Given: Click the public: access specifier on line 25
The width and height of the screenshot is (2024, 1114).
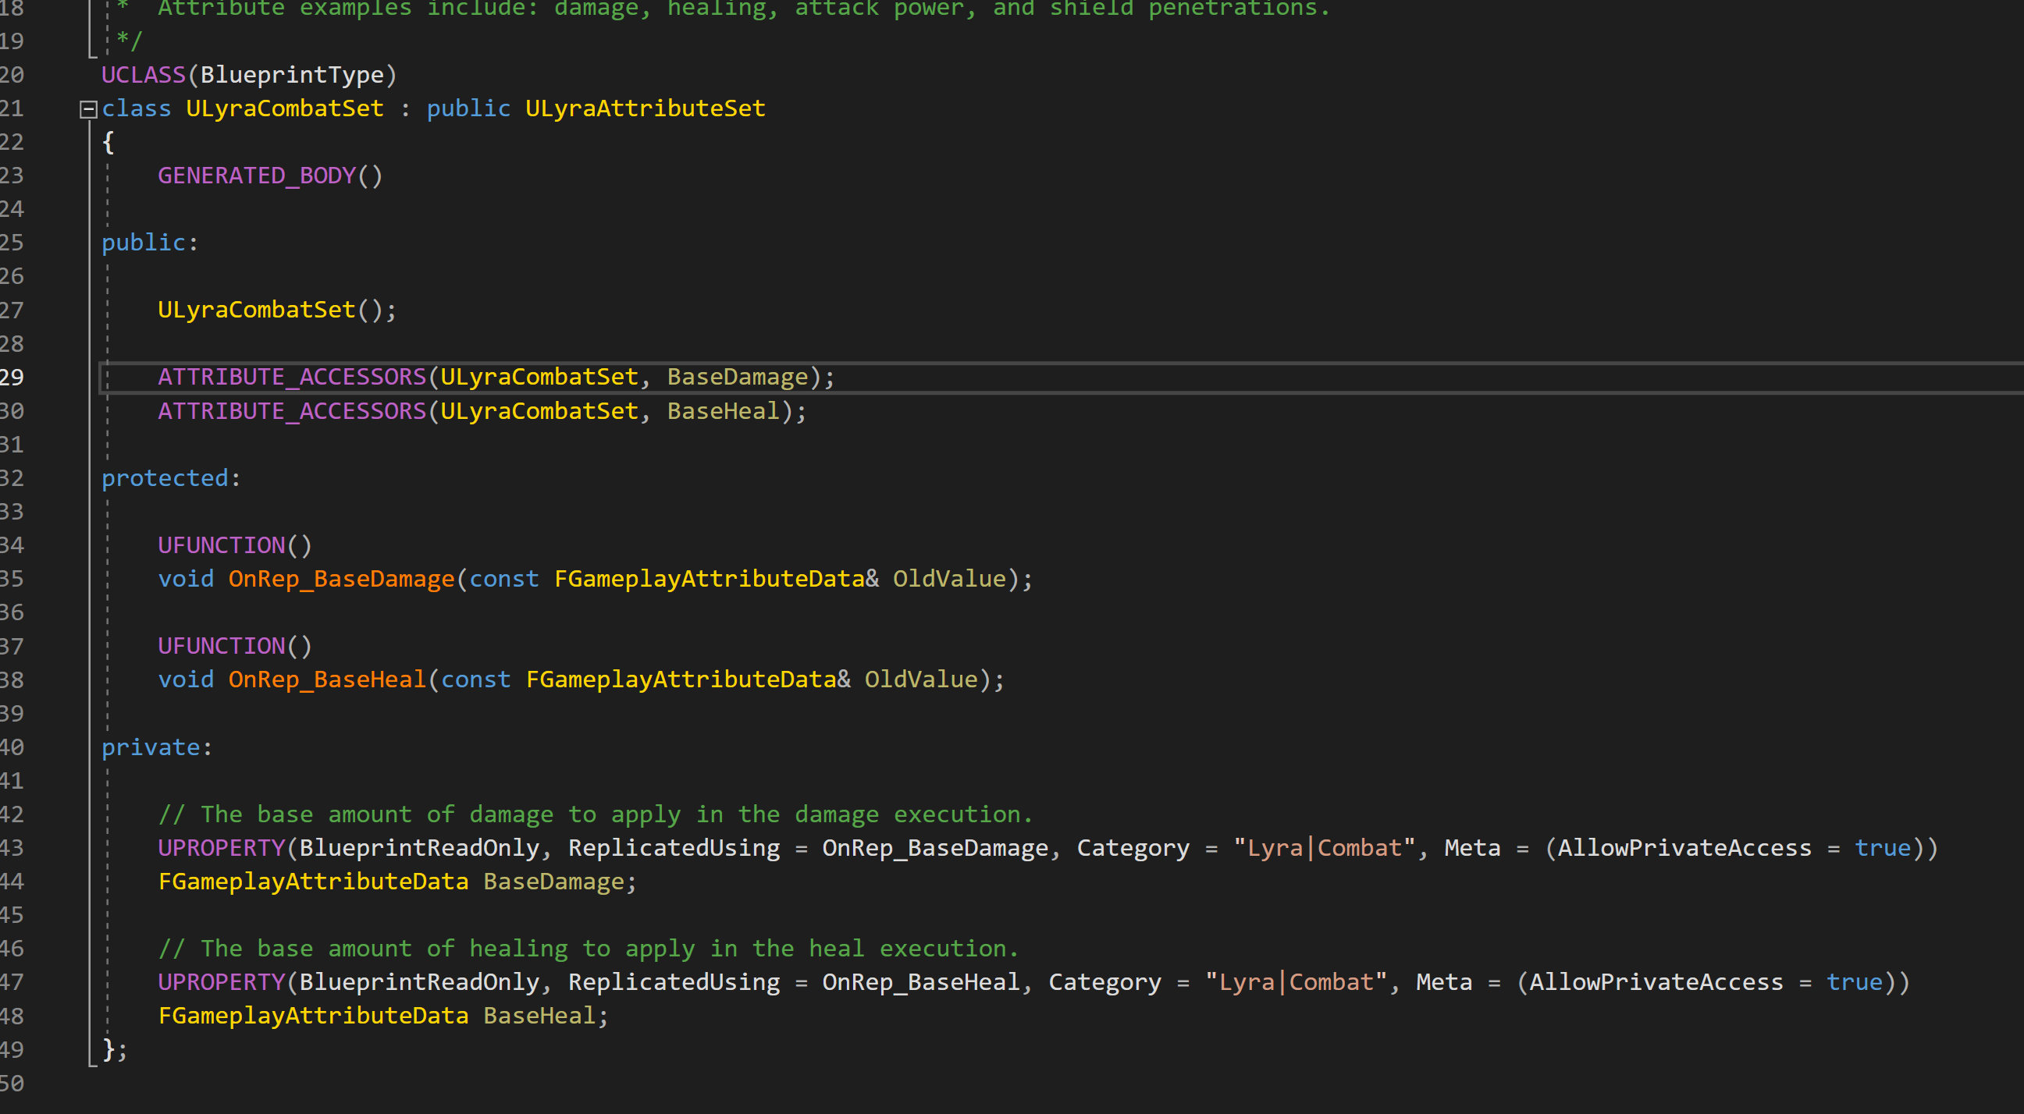Looking at the screenshot, I should tap(149, 242).
